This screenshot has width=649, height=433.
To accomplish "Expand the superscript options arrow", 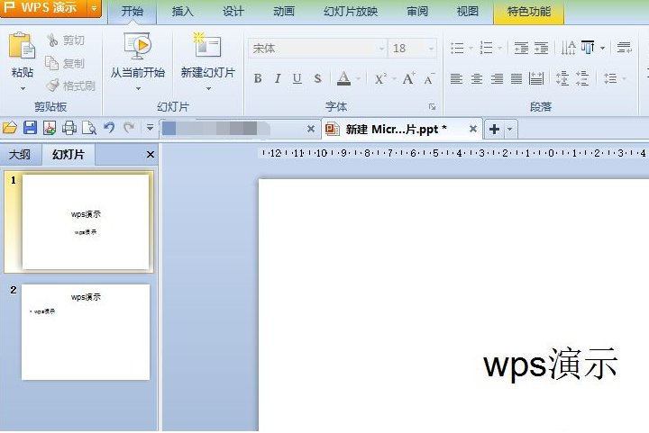I will point(394,78).
